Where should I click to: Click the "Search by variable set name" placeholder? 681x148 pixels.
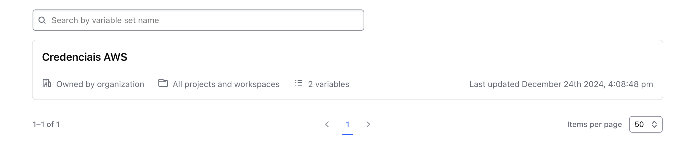(105, 20)
